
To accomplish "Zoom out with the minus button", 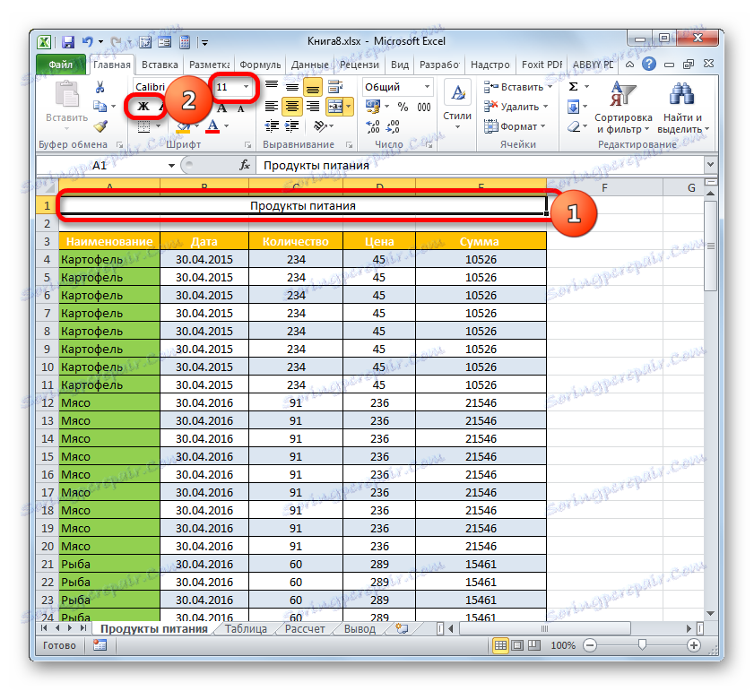I will [x=590, y=645].
